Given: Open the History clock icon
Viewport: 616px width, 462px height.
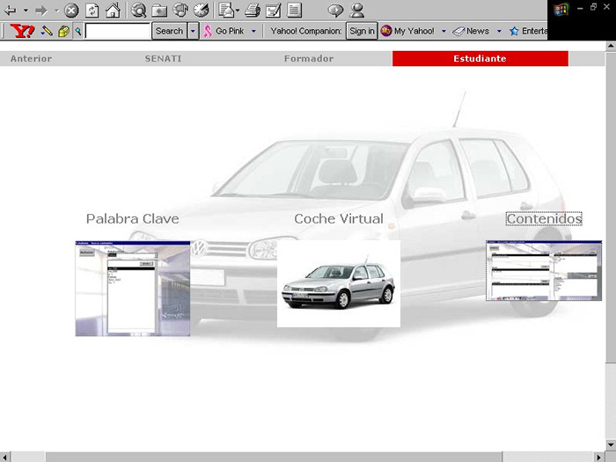Looking at the screenshot, I should tap(202, 11).
